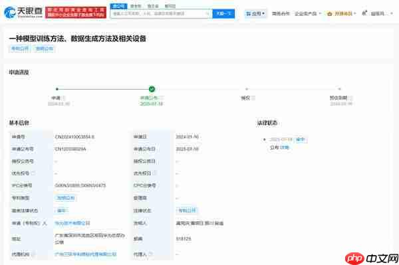Viewport: 399px width, 265px height.
Task: Click the info icon next to 申请 step
Action: pyautogui.click(x=64, y=98)
